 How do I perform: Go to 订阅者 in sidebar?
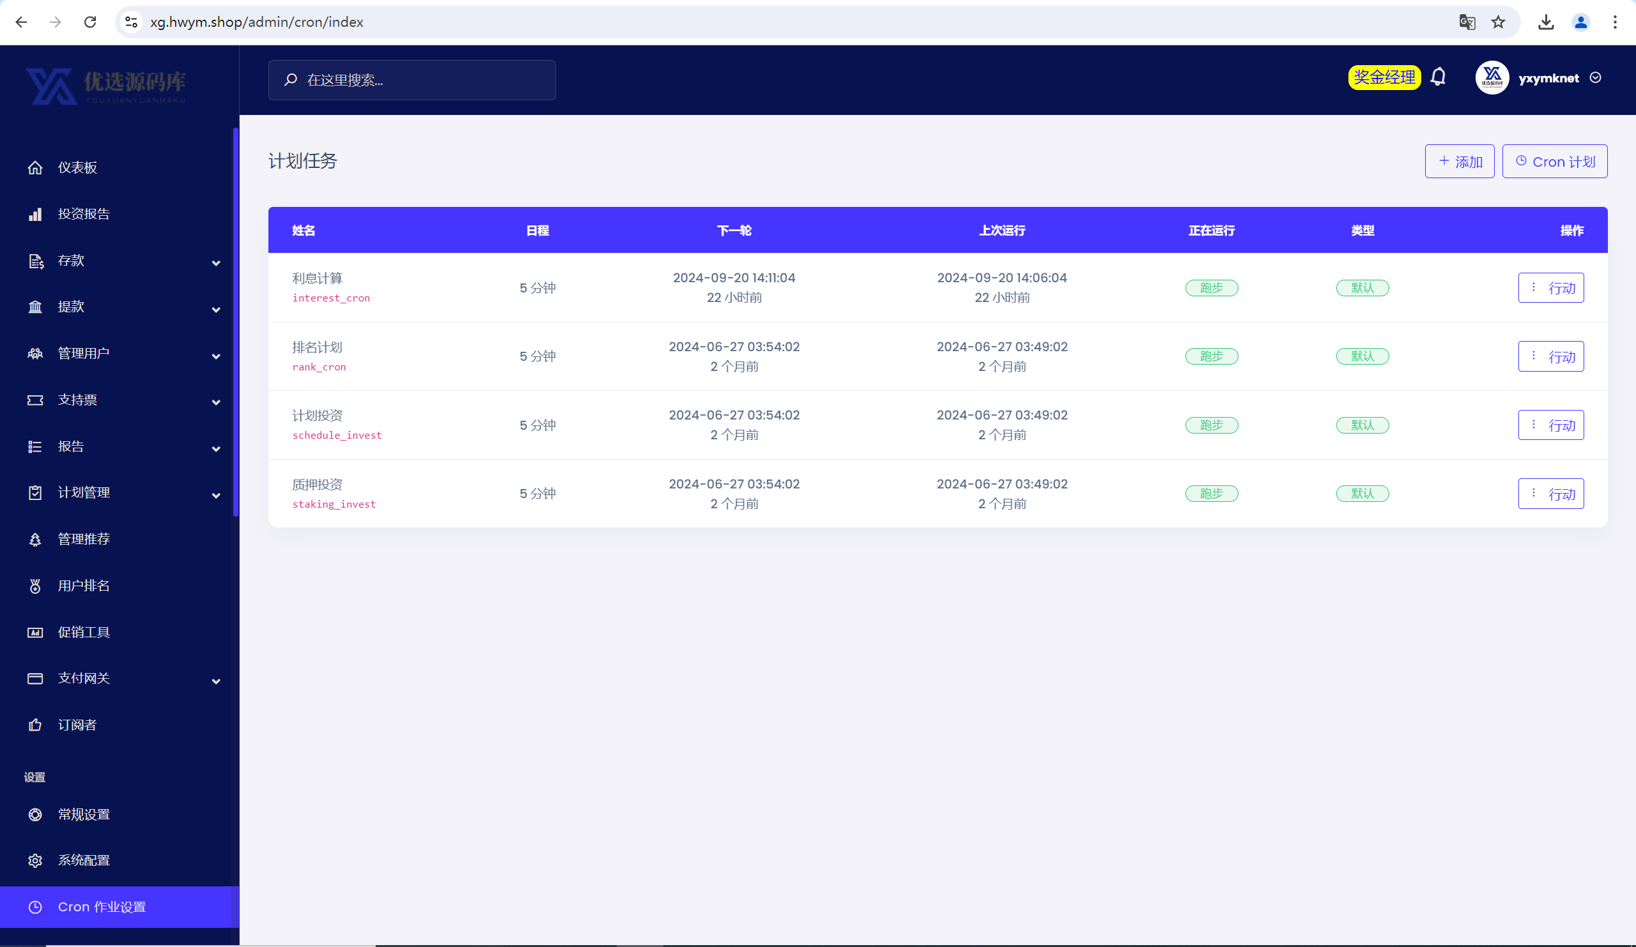point(77,725)
